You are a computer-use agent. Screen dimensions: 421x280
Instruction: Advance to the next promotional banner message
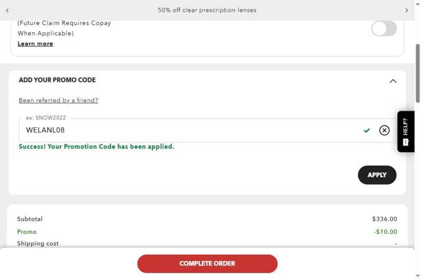(407, 11)
